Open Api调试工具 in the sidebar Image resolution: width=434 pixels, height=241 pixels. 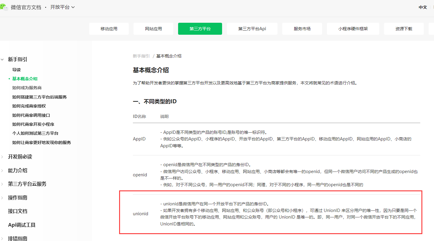point(22,225)
